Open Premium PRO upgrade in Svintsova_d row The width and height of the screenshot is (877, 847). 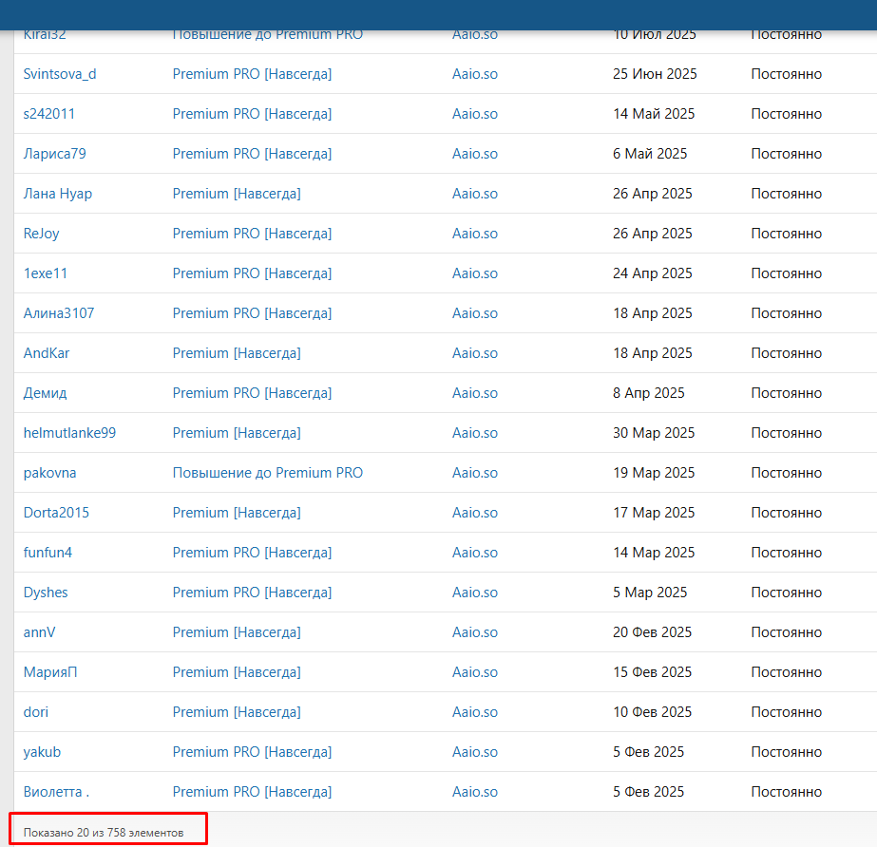click(x=252, y=74)
